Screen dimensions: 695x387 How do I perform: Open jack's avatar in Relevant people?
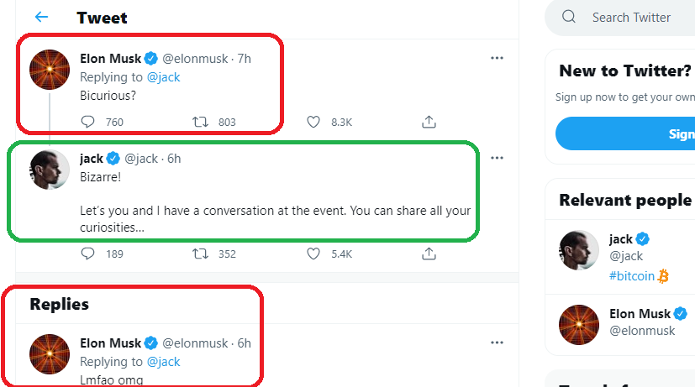click(579, 251)
